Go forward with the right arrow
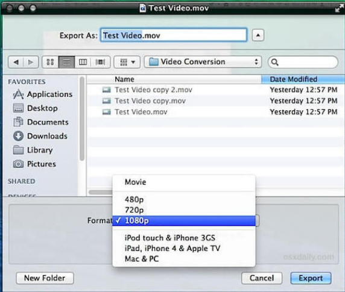The image size is (345, 292). coord(31,62)
